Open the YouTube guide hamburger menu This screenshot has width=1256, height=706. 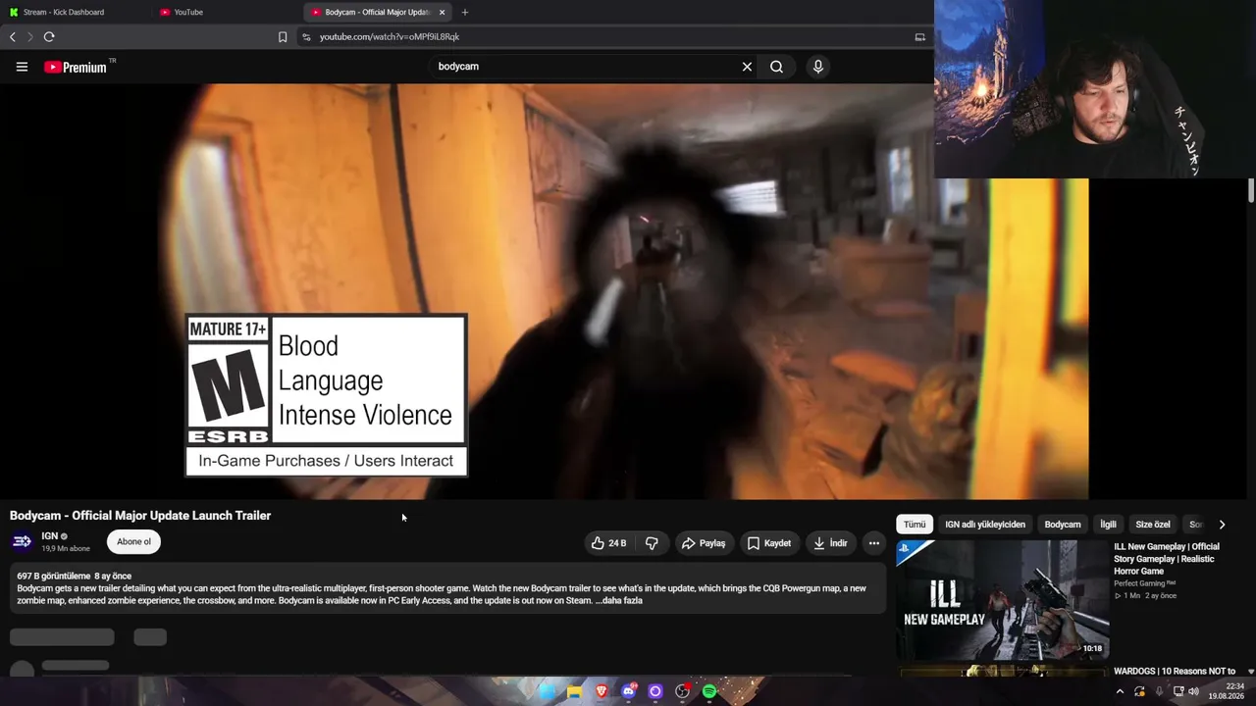[22, 67]
